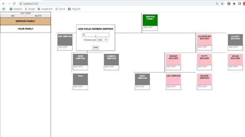The width and height of the screenshot is (245, 137).
Task: Select the CLANCY BOUVIER card
Action: (235, 40)
